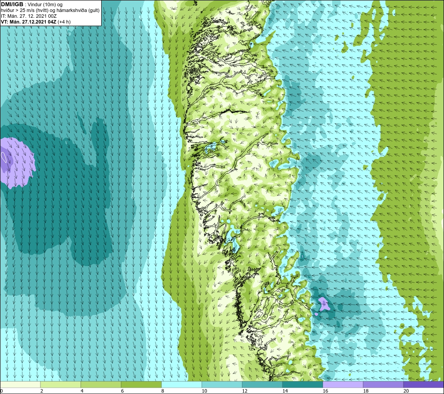The height and width of the screenshot is (394, 444).
Task: Click the medium purple 18–20 m/s swatch
Action: (384, 385)
